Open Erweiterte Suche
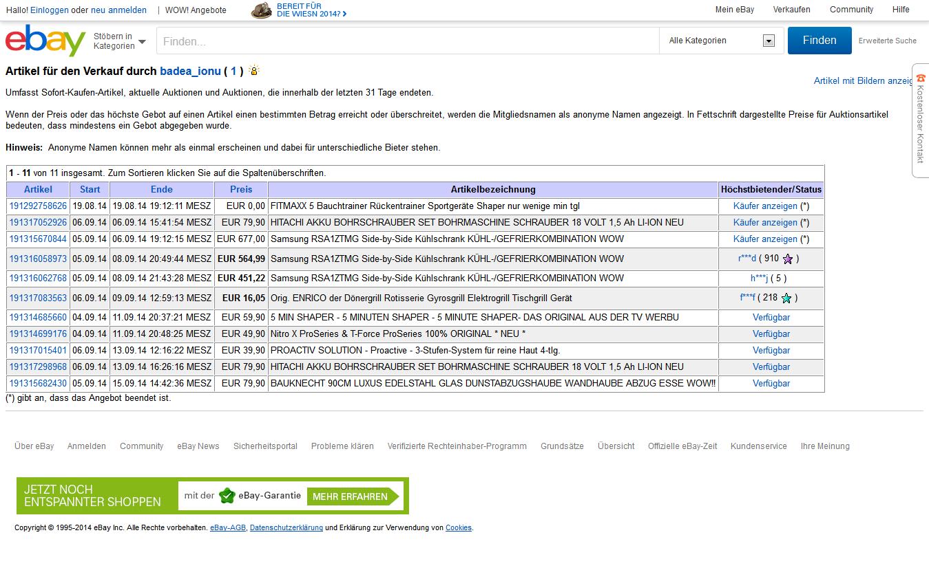 [x=887, y=41]
